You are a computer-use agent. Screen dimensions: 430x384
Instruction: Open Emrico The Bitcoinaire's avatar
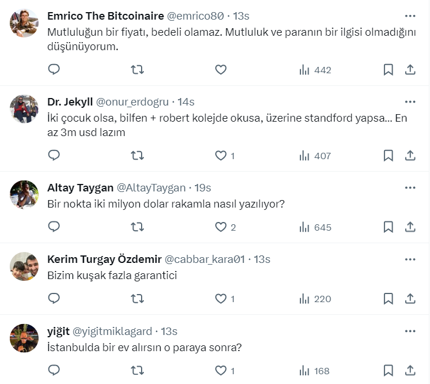[x=25, y=23]
